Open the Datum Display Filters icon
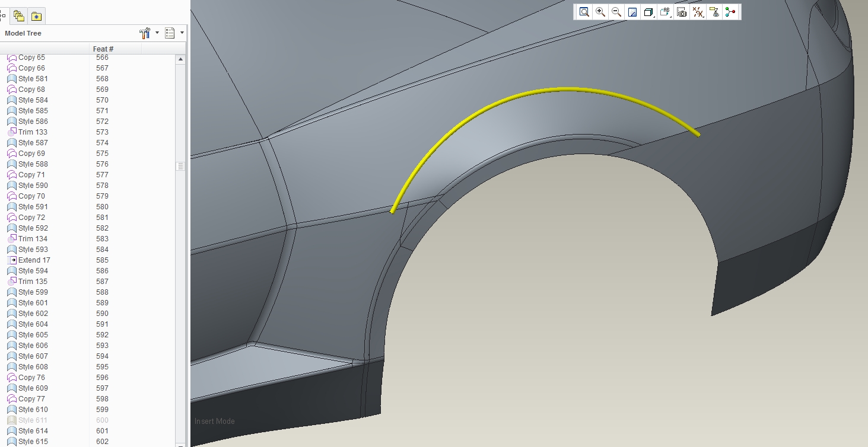This screenshot has height=447, width=868. coord(698,12)
